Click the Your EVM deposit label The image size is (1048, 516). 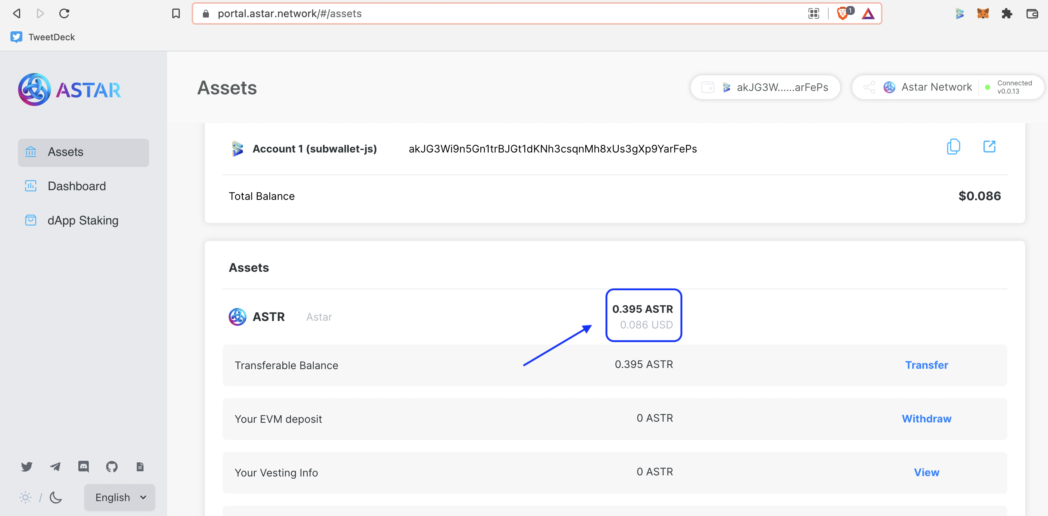tap(278, 419)
